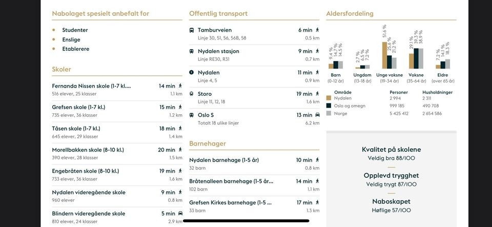Click the train icon beside Oslo S
The image size is (492, 227).
coord(192,115)
